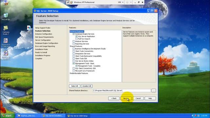Click the virtual machine icon beside Windows XP Professional

pyautogui.click(x=72, y=2)
